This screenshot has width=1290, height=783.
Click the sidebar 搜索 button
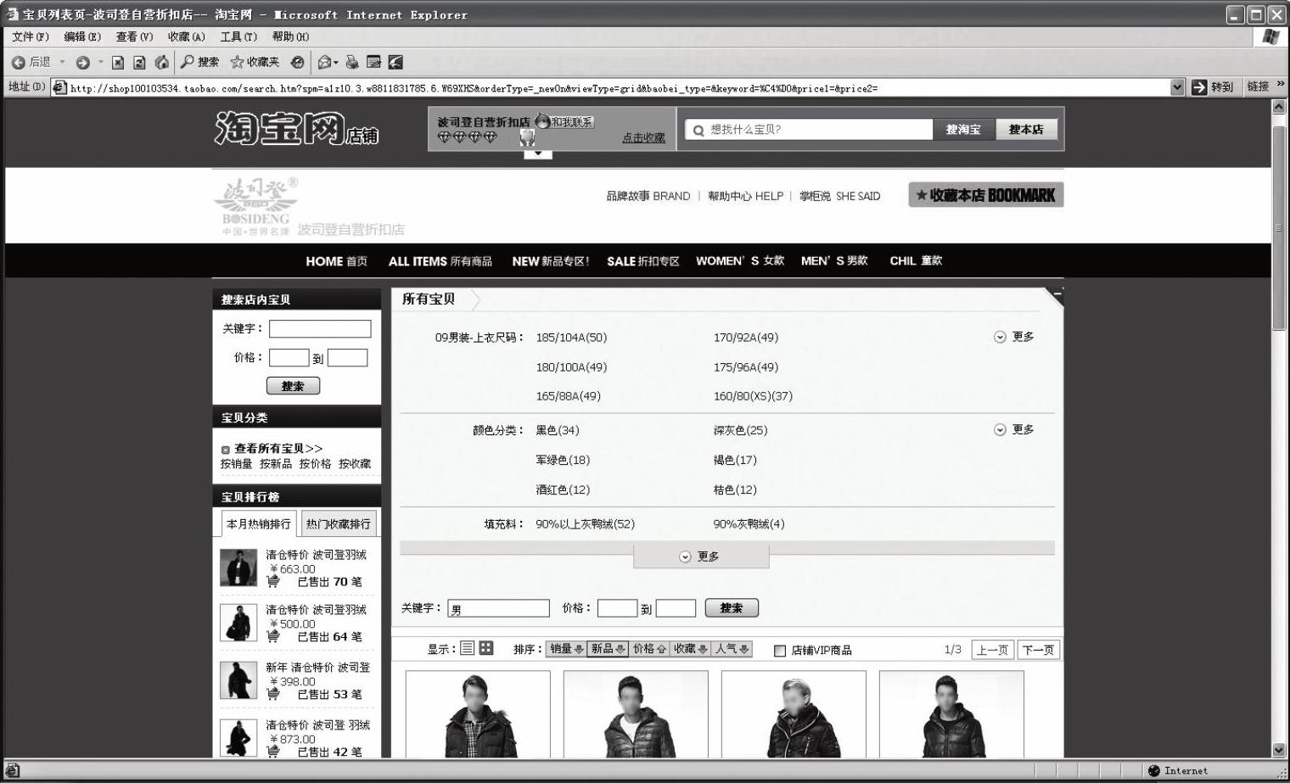coord(293,386)
